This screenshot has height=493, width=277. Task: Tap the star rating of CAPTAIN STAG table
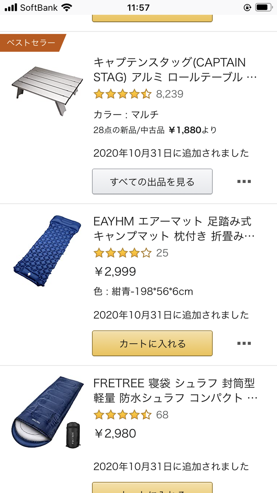[x=123, y=94]
